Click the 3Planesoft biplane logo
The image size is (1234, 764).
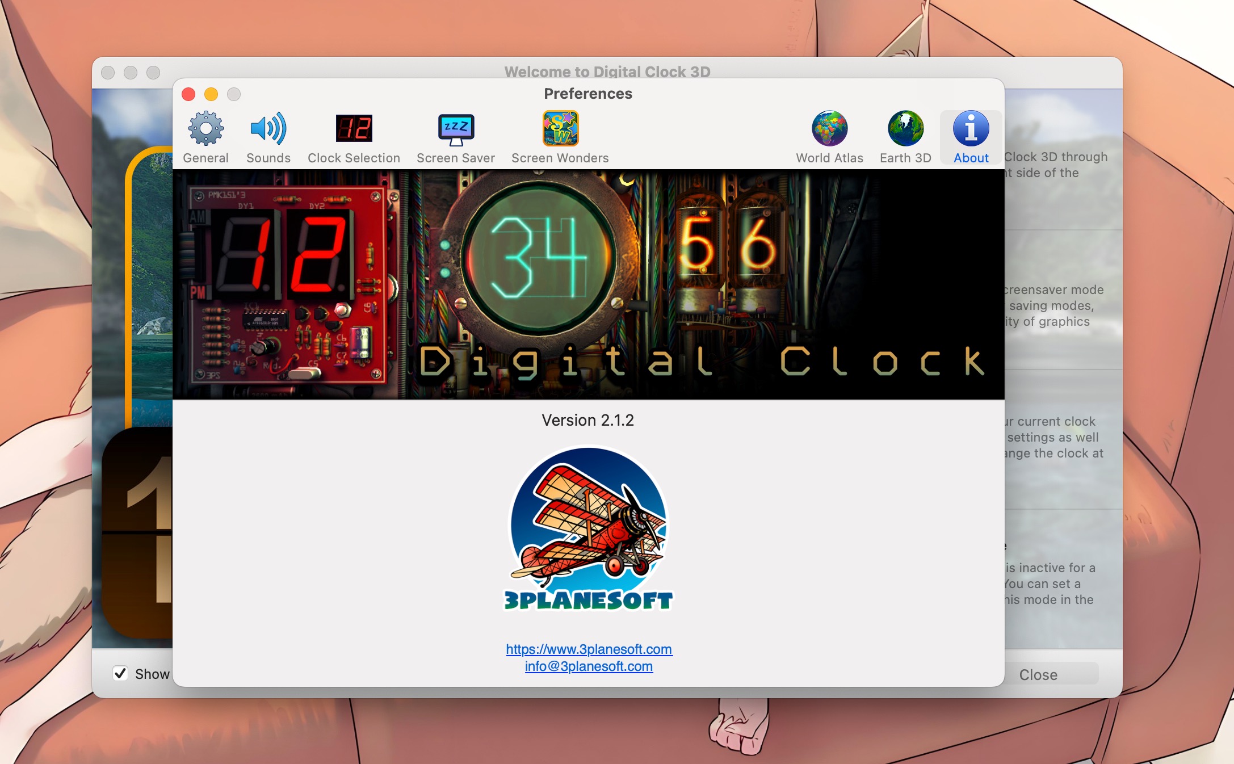[x=589, y=528]
